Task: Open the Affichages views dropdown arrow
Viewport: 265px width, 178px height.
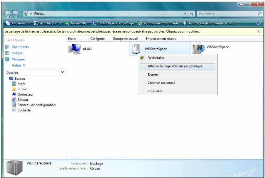Action: 60,23
